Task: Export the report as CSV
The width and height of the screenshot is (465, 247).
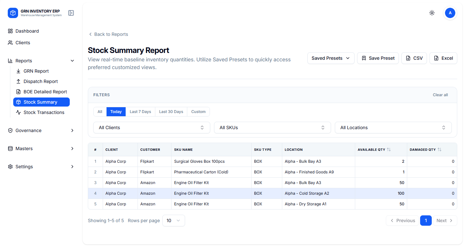Action: coord(414,58)
